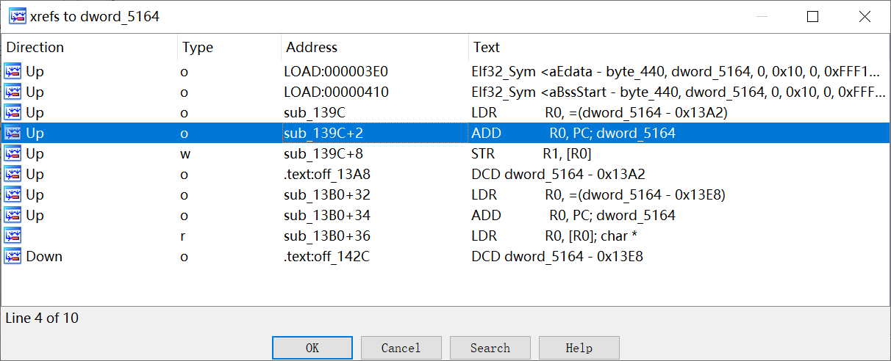The height and width of the screenshot is (361, 891).
Task: Cancel the xrefs dialog
Action: click(x=401, y=348)
